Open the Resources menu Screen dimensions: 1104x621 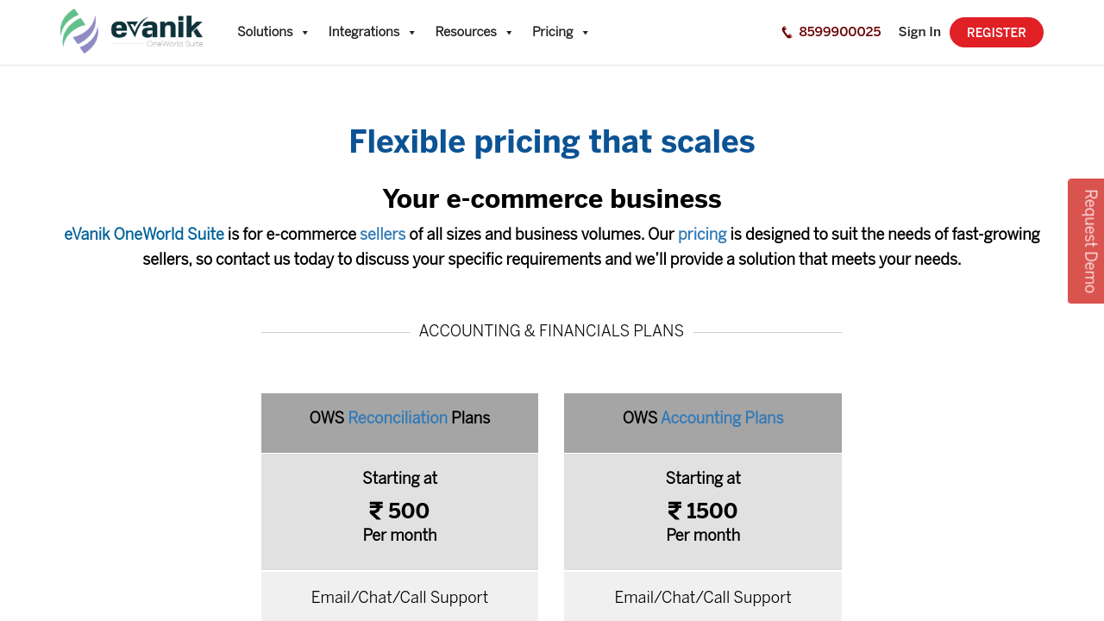point(466,32)
